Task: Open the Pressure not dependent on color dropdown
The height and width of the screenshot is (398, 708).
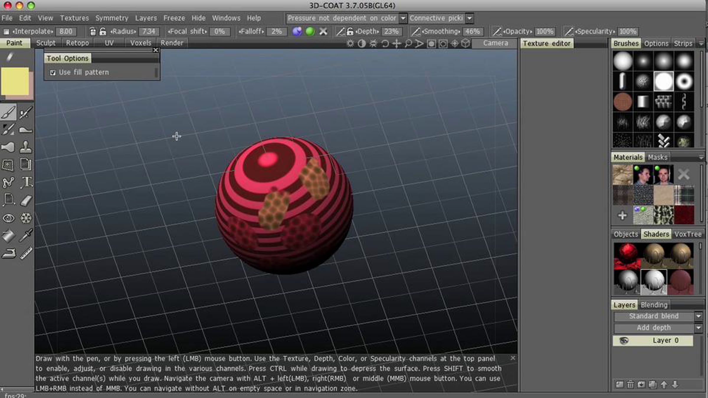Action: [403, 18]
